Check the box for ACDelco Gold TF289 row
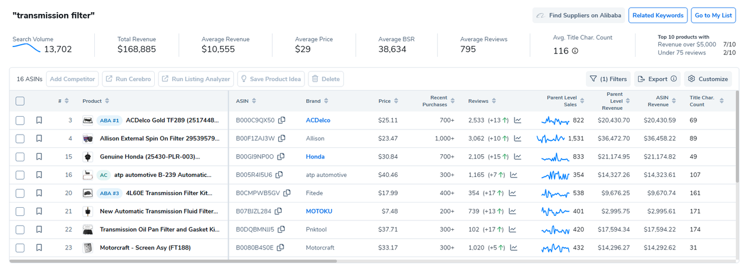745x271 pixels. 20,121
